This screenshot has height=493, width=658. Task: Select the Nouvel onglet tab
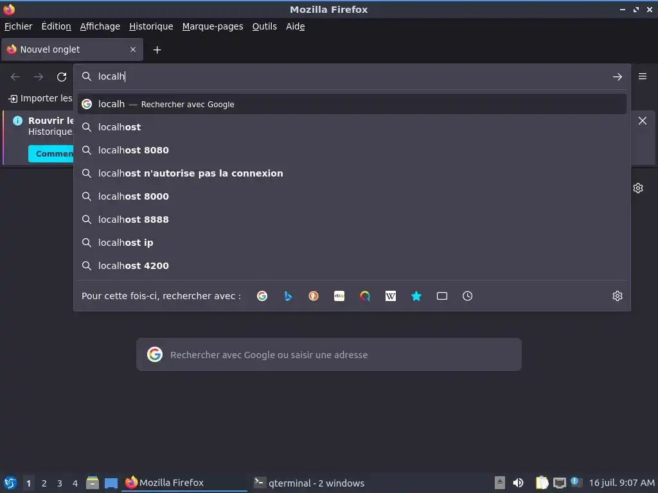72,49
